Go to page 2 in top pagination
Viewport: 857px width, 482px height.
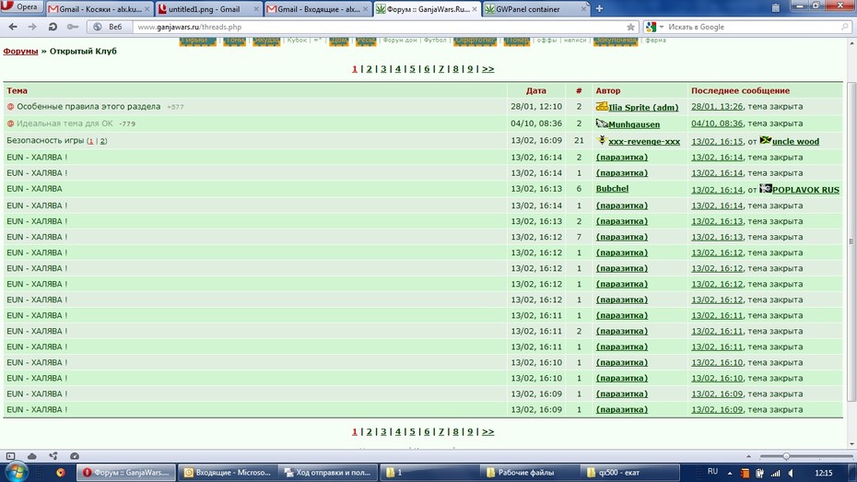pyautogui.click(x=369, y=69)
